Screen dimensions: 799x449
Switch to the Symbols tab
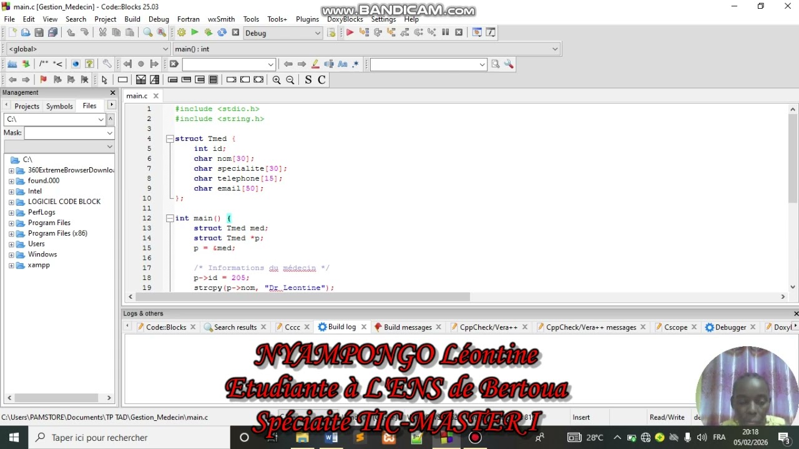coord(59,106)
